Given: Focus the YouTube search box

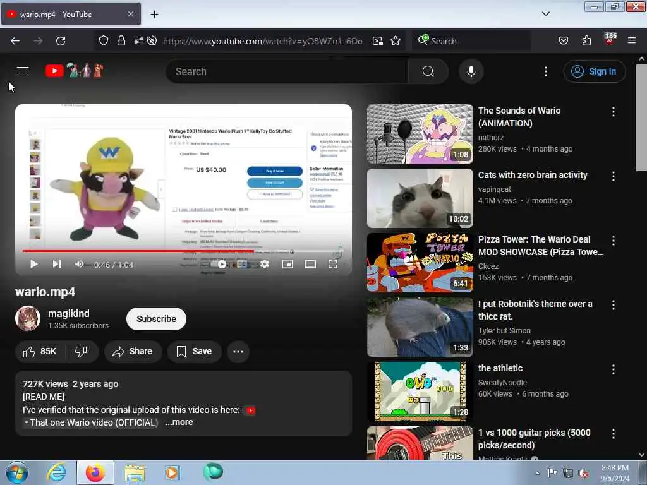Looking at the screenshot, I should tap(287, 71).
